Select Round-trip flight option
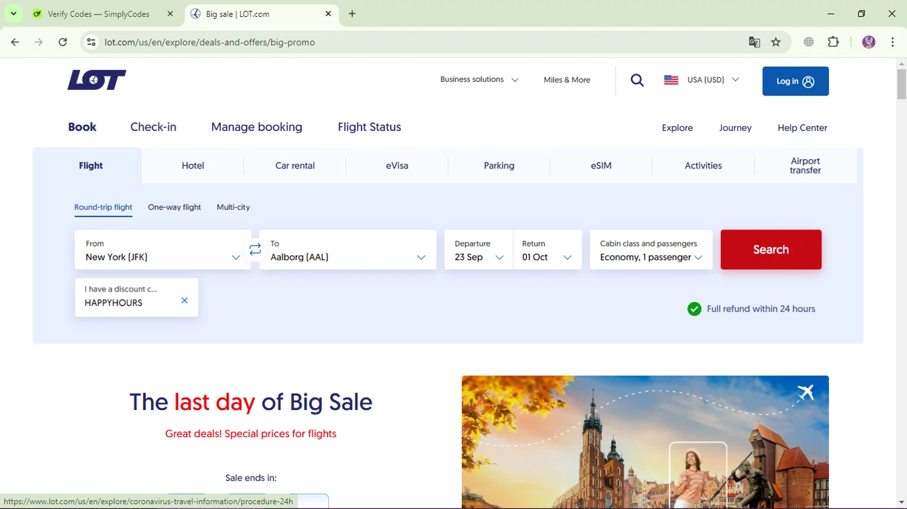This screenshot has width=907, height=509. click(x=103, y=207)
